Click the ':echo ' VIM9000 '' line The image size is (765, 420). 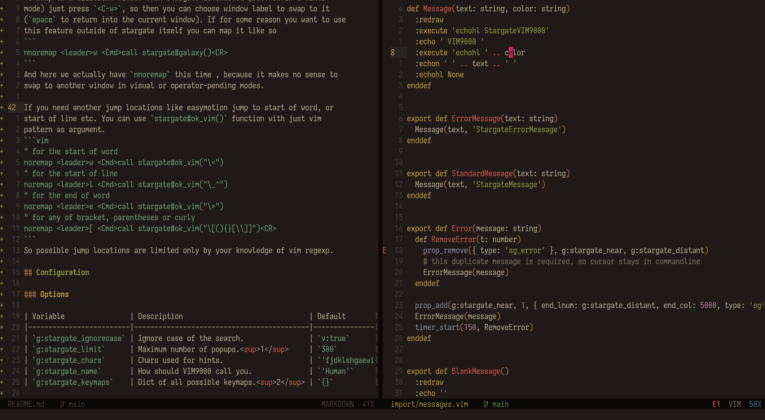(450, 42)
